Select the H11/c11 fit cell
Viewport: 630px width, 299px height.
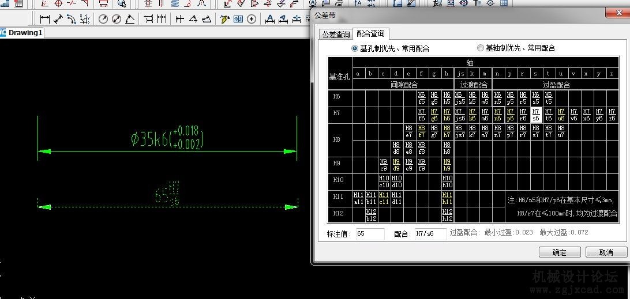point(384,199)
